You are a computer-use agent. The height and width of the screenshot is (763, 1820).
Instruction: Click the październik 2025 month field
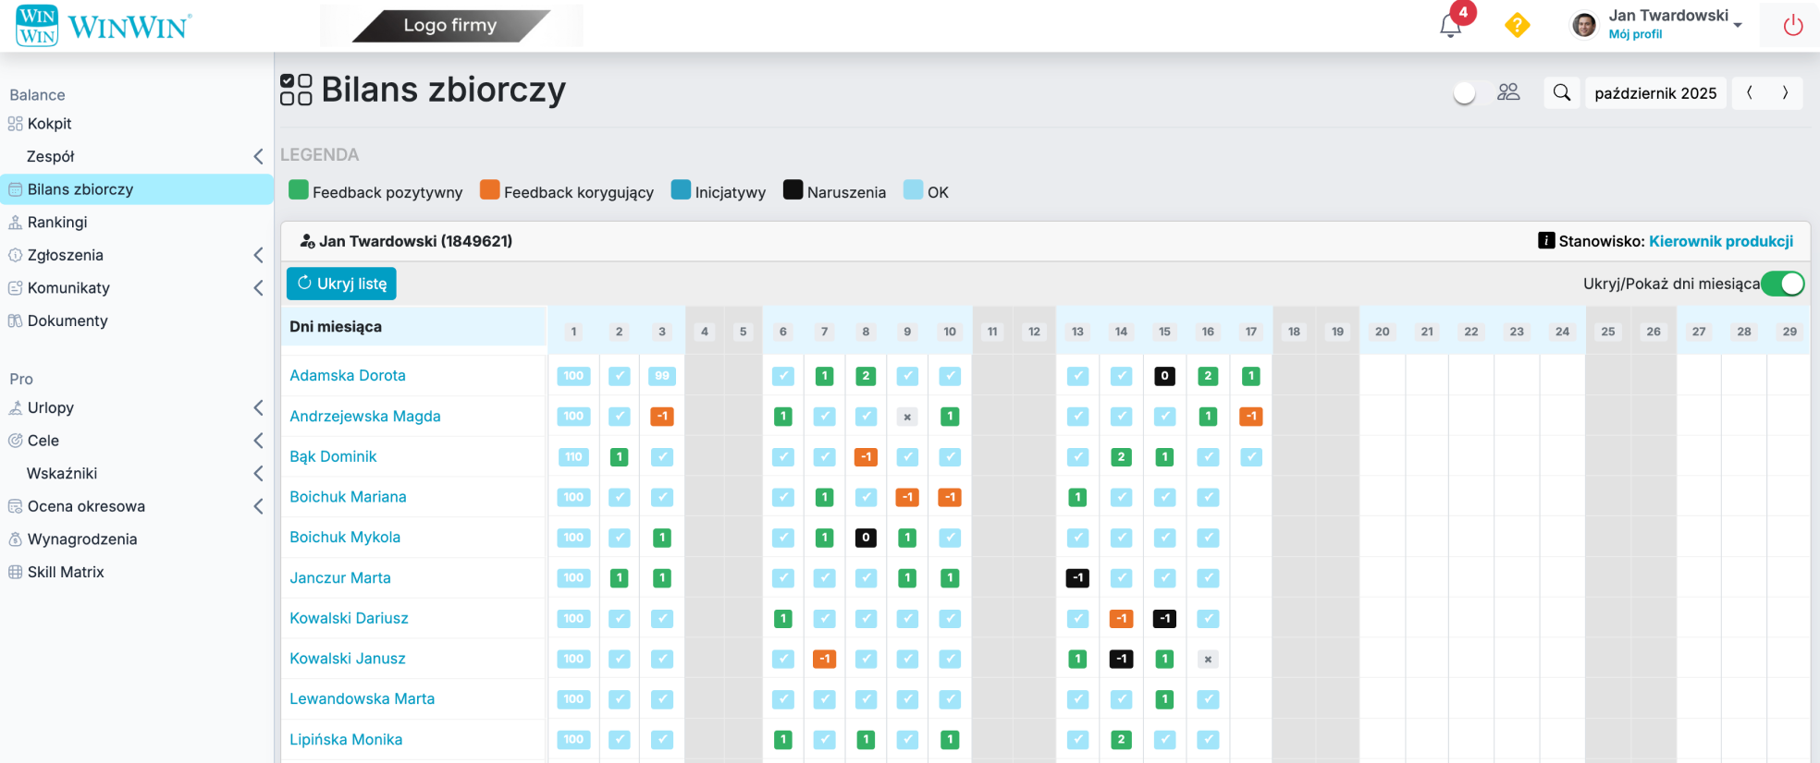click(x=1654, y=93)
